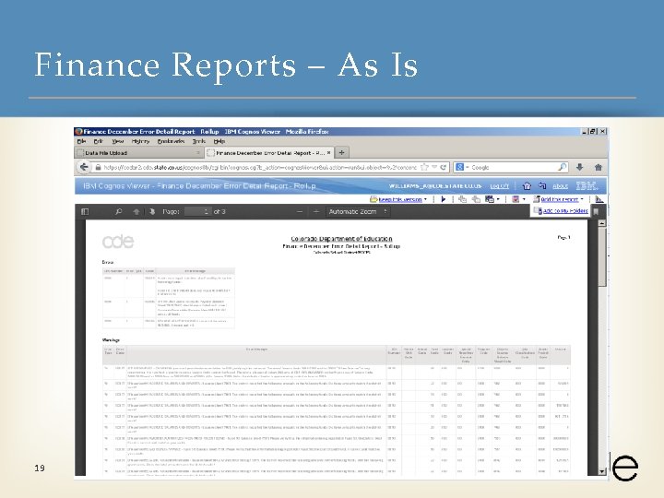This screenshot has height=498, width=664.
Task: Click the Go to related links icon
Action: pos(490,199)
